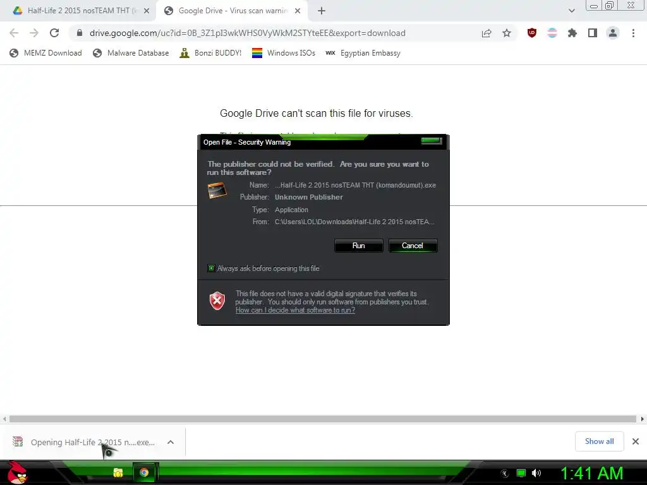Click the 'From' file path text
Viewport: 647px width, 485px height.
pyautogui.click(x=354, y=222)
